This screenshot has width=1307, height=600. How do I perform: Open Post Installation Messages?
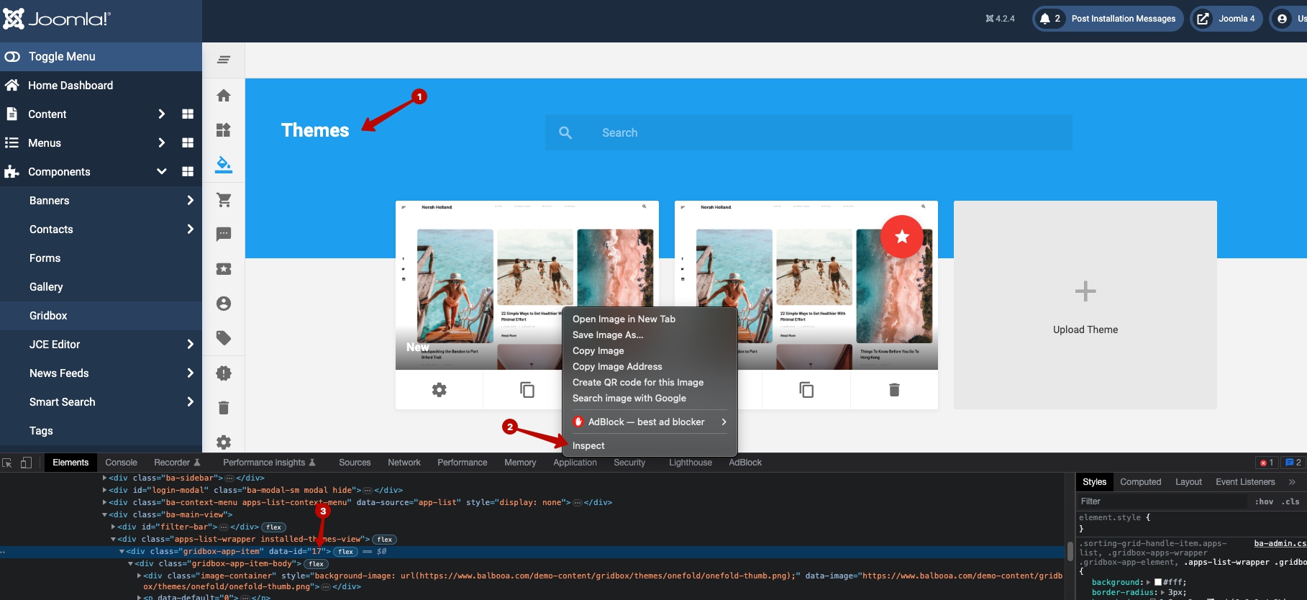coord(1108,19)
